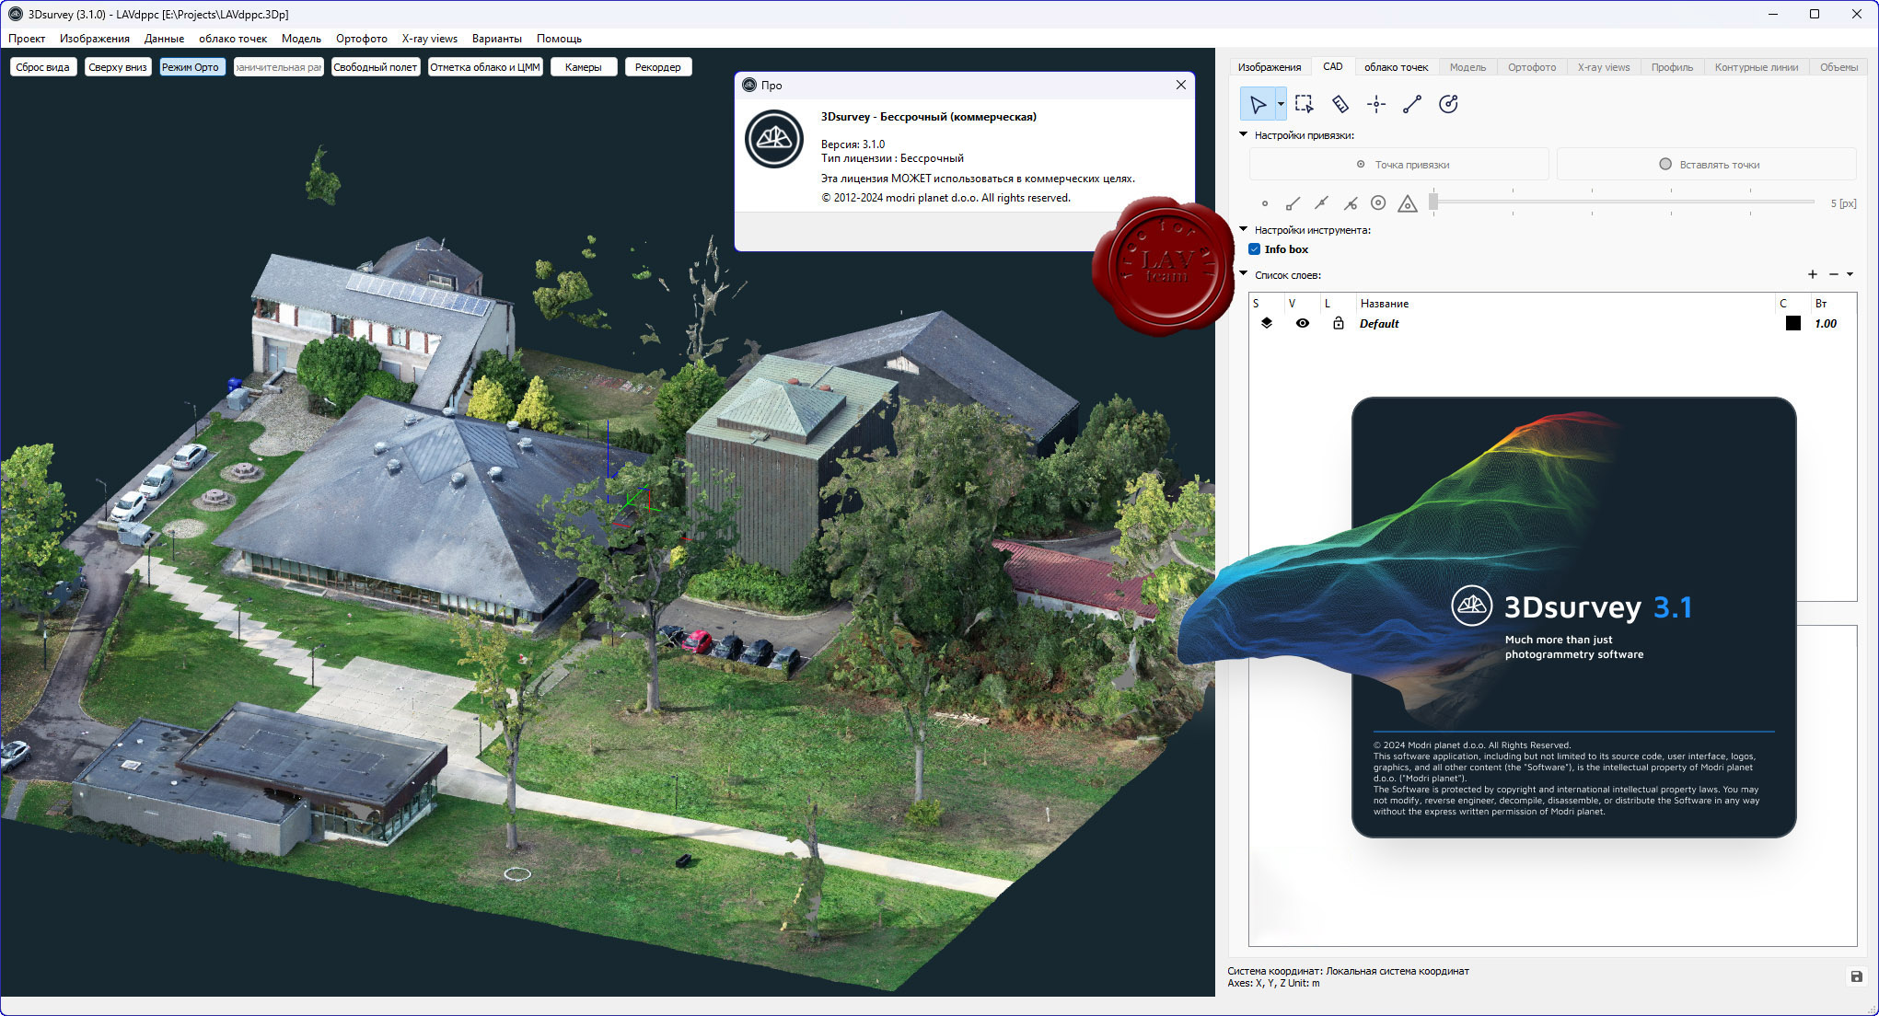Click the save icon in status bar

click(1856, 976)
